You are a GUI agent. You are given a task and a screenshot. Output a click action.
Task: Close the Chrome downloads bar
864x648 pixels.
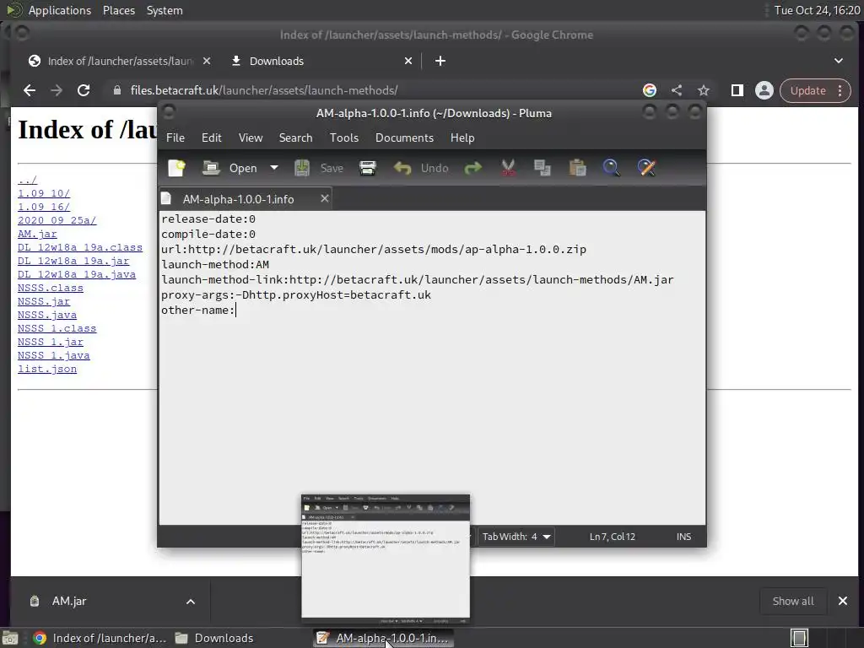click(843, 601)
